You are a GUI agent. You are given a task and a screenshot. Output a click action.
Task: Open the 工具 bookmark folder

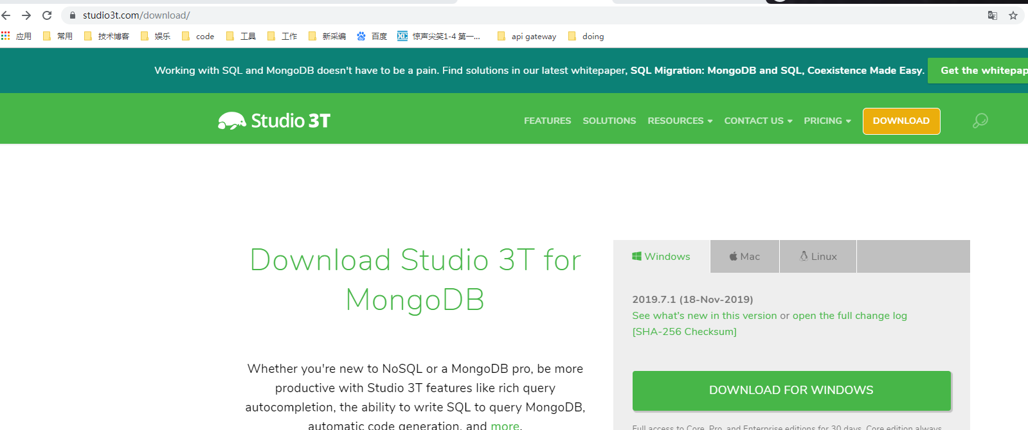[x=241, y=36]
